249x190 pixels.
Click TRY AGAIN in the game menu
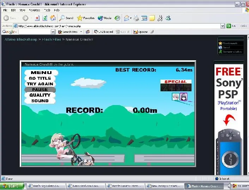pyautogui.click(x=40, y=84)
